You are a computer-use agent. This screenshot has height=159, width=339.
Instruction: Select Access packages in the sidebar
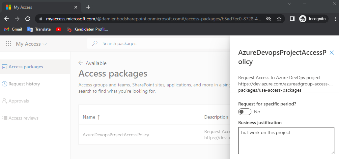[x=26, y=67]
